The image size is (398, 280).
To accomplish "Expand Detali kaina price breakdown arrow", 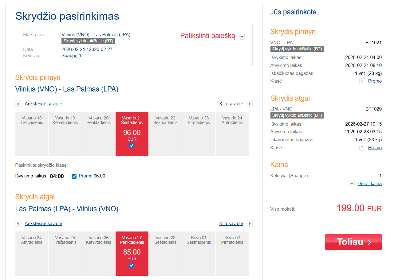I will pyautogui.click(x=352, y=184).
